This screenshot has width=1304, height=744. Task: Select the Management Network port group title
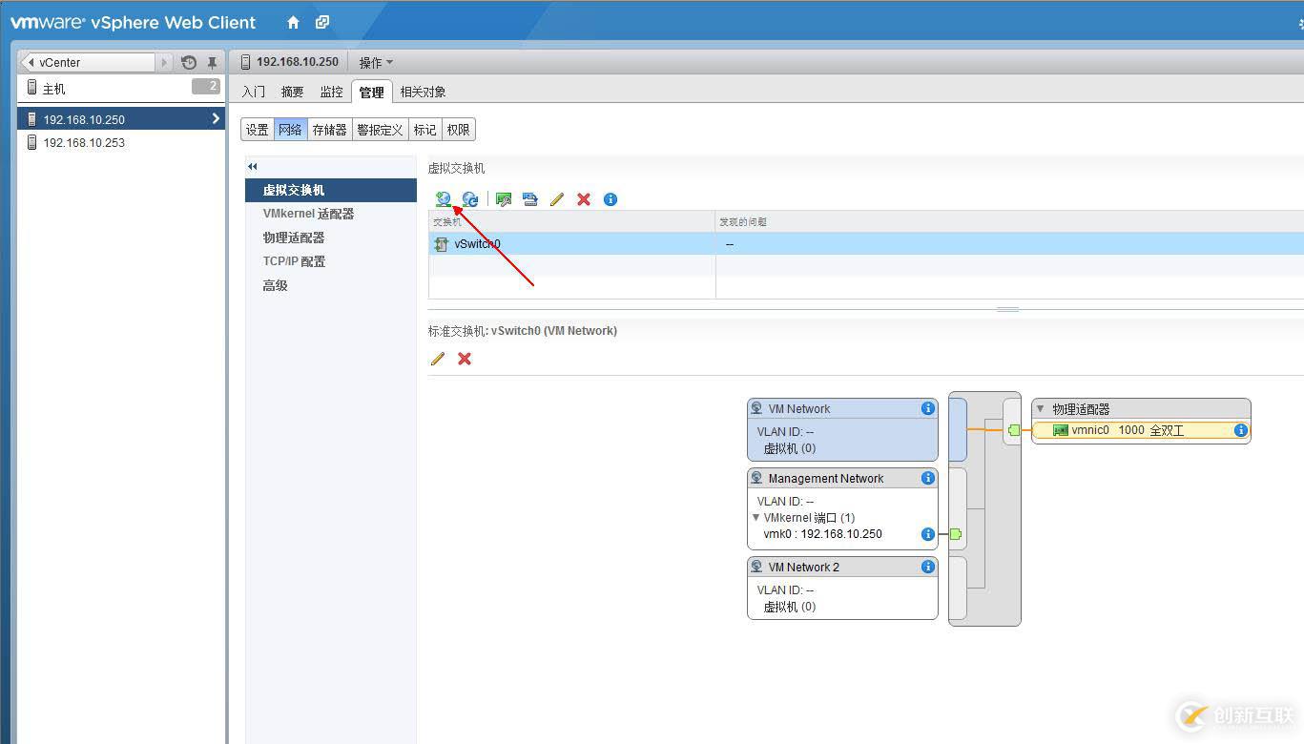(x=826, y=478)
